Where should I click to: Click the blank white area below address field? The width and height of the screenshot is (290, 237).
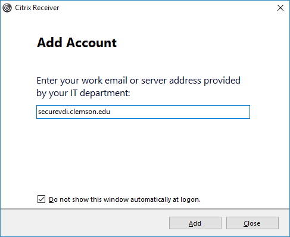pos(143,155)
